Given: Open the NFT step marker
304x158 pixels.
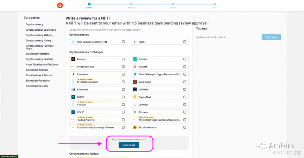Looking at the screenshot, I should pos(215,4).
